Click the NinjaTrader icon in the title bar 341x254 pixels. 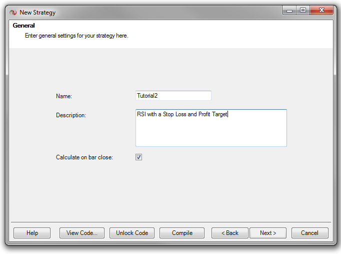13,13
